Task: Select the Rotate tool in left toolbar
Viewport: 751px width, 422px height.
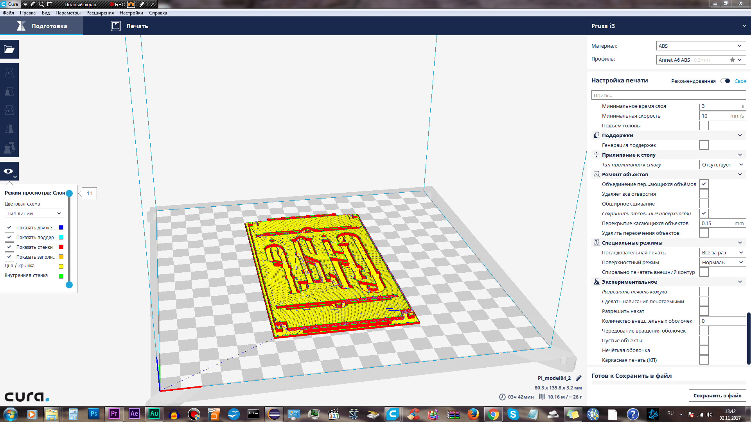Action: click(9, 110)
